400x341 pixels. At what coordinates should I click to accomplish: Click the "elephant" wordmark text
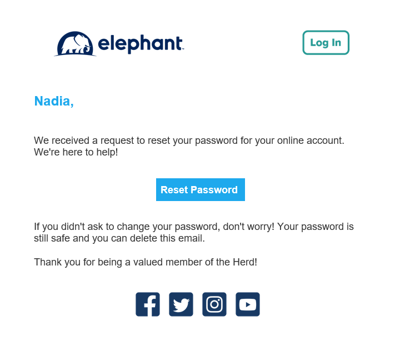tap(141, 44)
